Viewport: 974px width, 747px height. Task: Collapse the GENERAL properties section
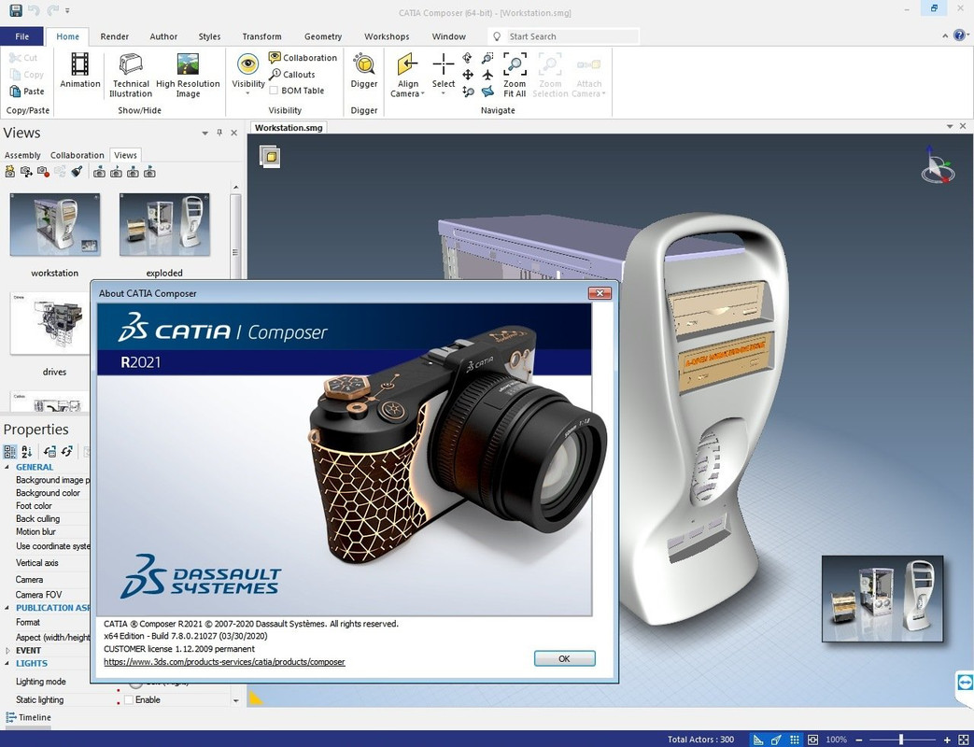coord(7,467)
